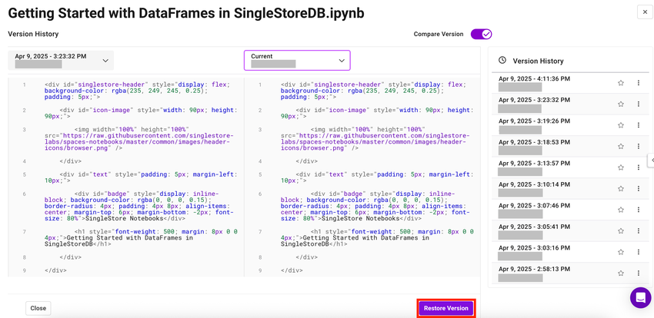Select the Apr 9, 2025 - 2:58:13 PM entry
Viewport: 654px width, 318px height.
coord(570,273)
